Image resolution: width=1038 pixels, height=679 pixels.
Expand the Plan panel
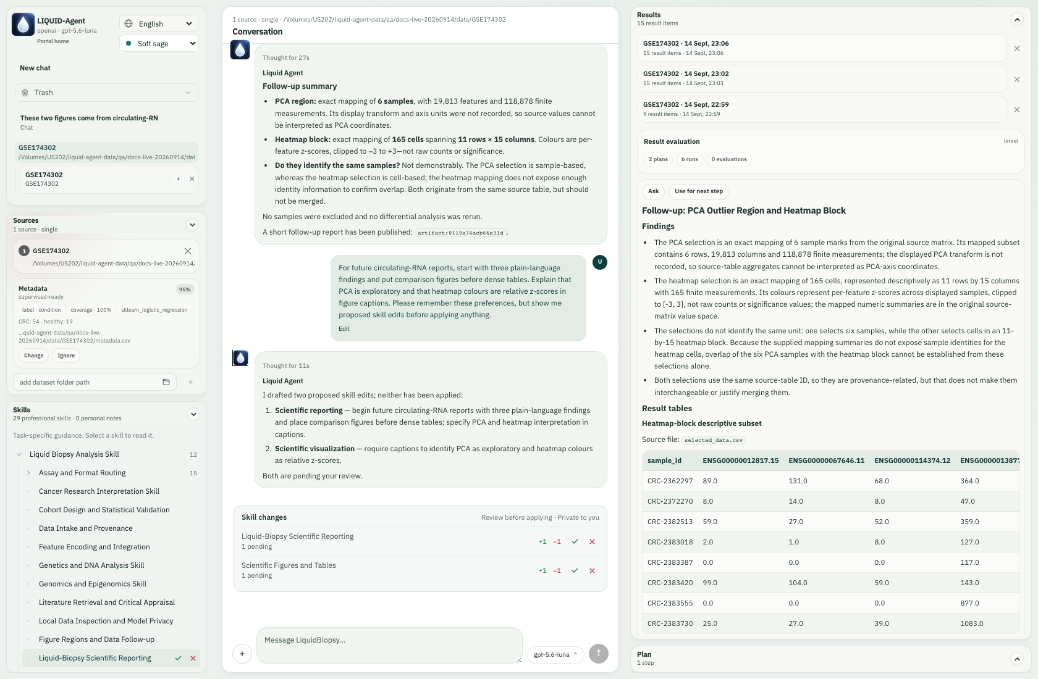[1016, 659]
